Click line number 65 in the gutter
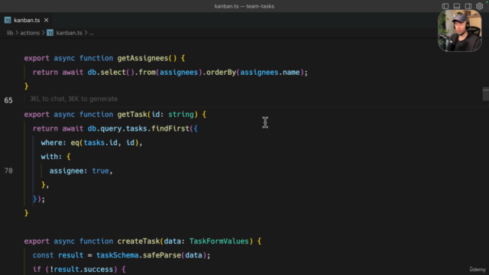489x275 pixels. (8, 100)
